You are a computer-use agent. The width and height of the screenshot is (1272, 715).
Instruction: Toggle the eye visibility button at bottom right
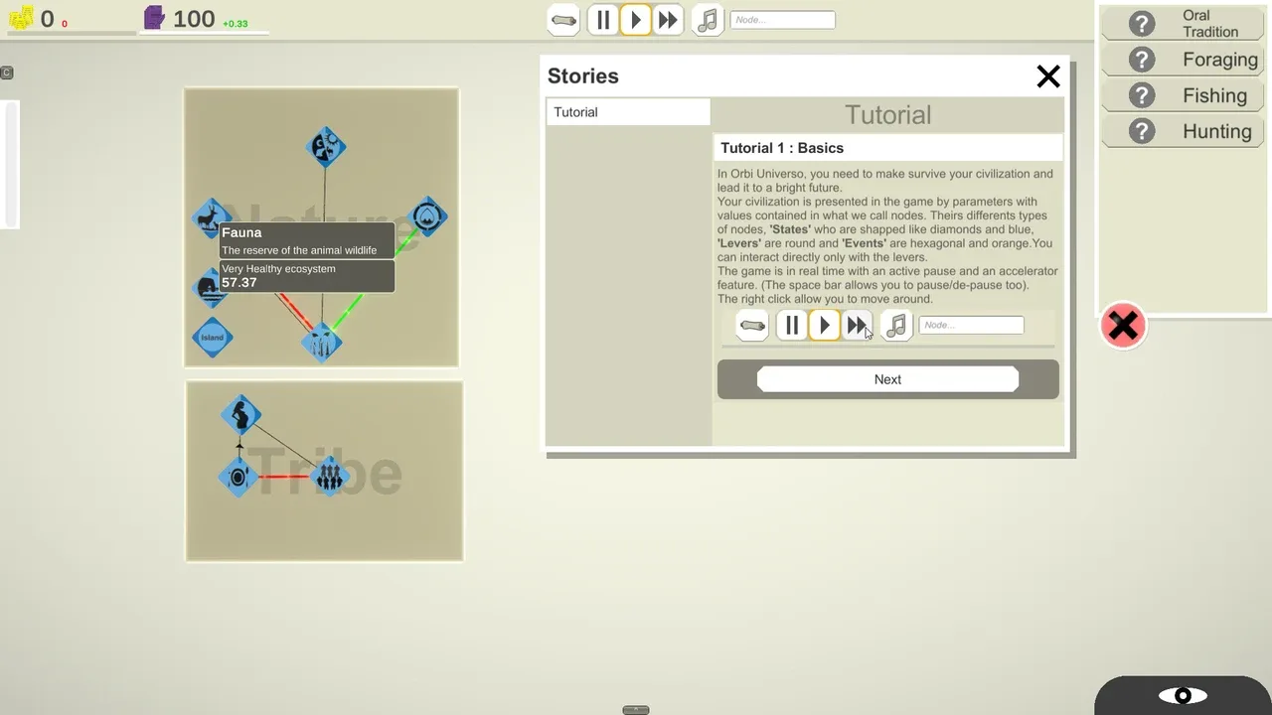coord(1183,696)
